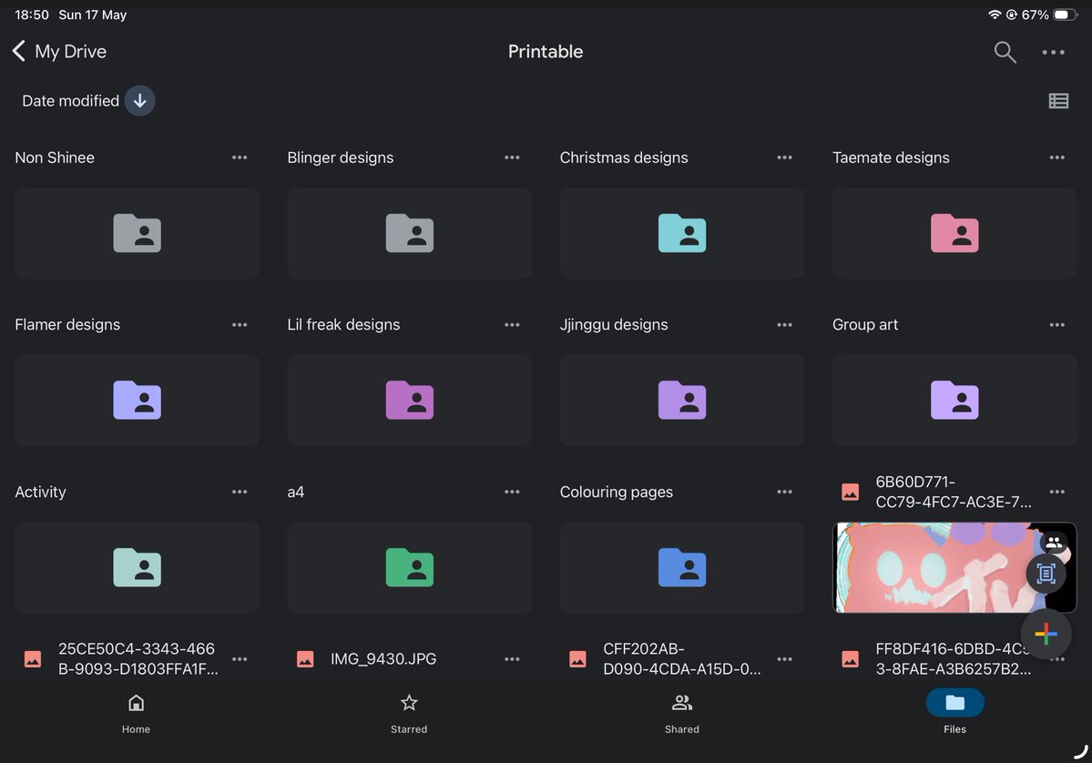Show more options for IMG_9430.JPG
Viewport: 1092px width, 763px height.
(512, 658)
